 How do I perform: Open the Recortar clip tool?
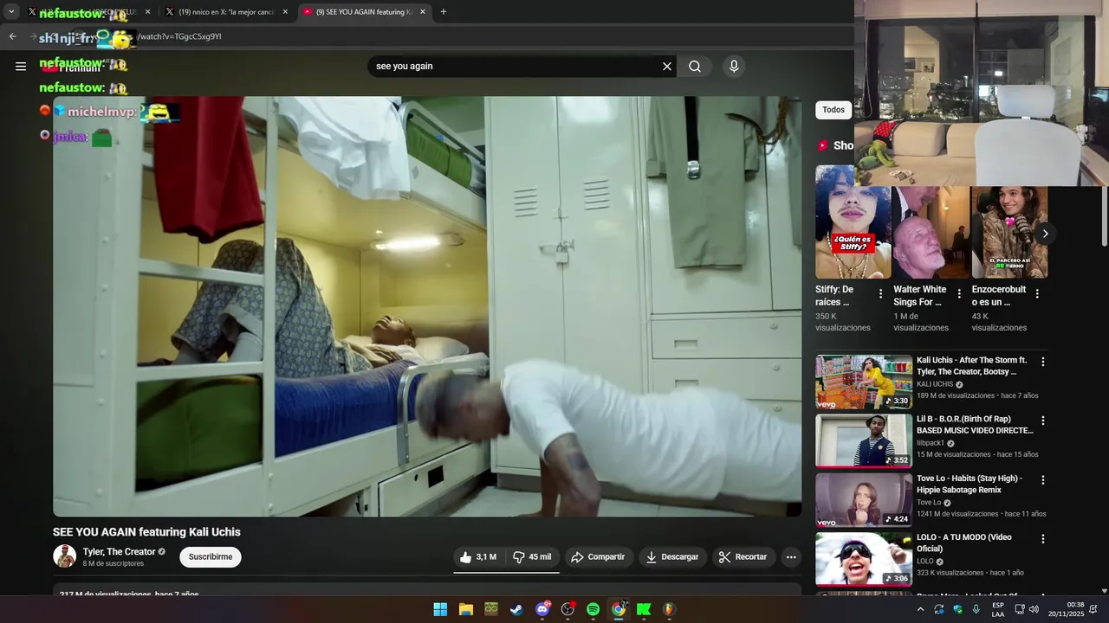[743, 557]
